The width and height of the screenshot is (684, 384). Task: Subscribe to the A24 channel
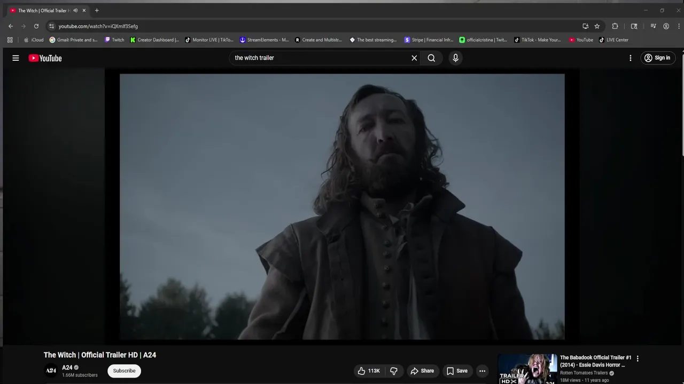coord(124,371)
